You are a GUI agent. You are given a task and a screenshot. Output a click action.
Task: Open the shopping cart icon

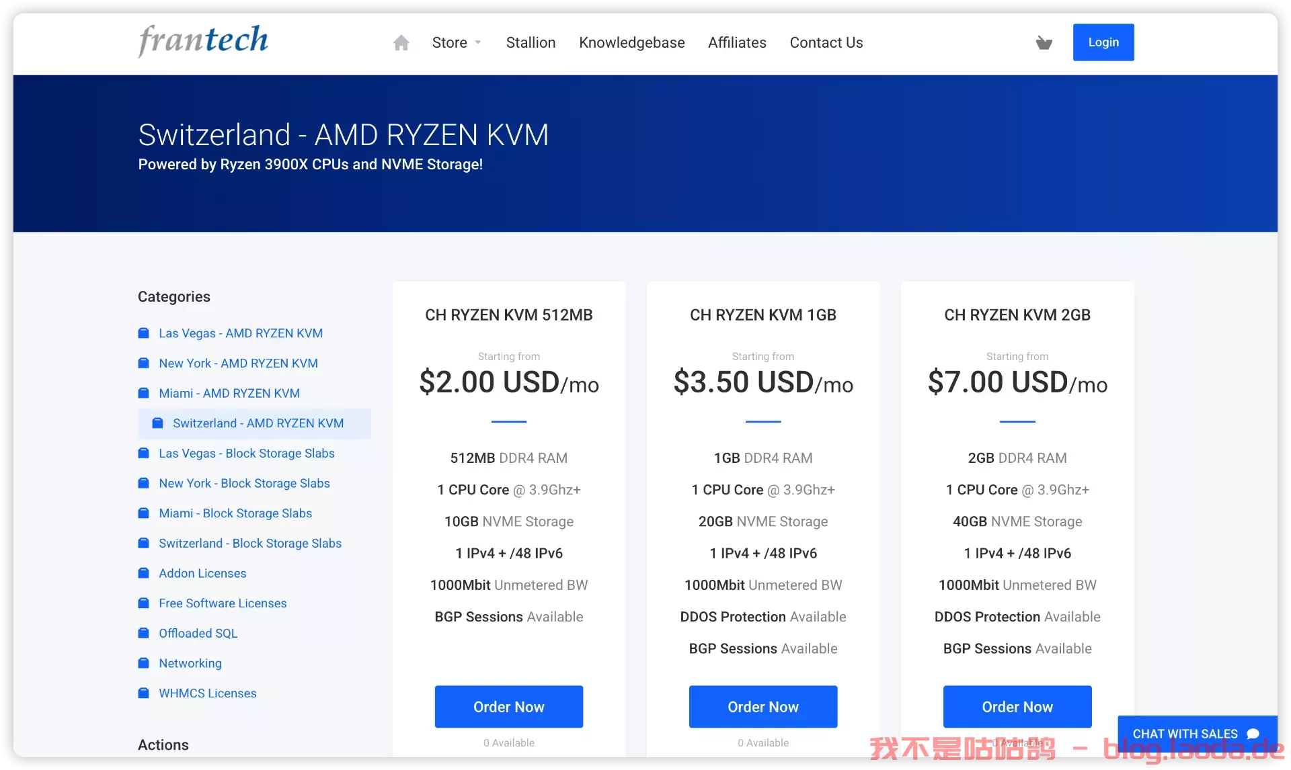1044,43
